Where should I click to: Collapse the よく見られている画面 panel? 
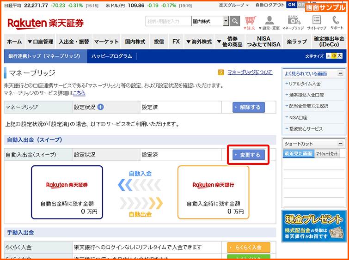pos(340,73)
